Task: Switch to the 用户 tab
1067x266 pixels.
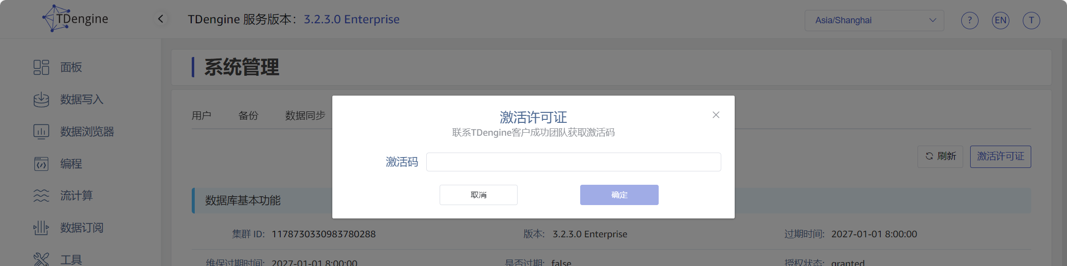Action: [x=201, y=115]
